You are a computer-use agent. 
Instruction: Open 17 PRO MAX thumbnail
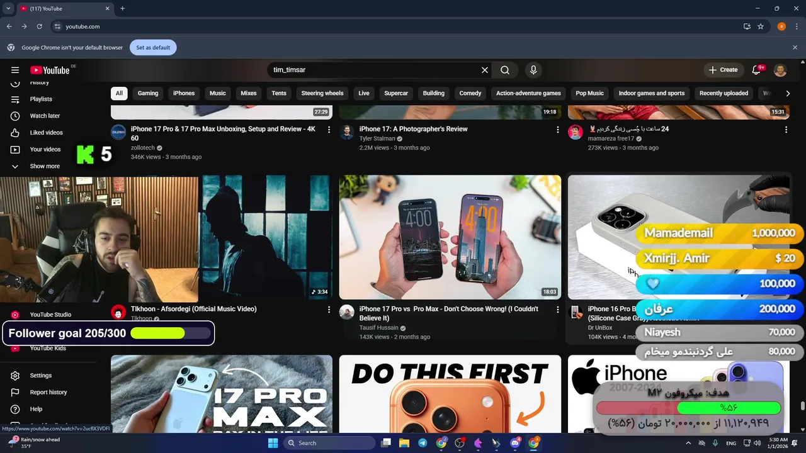pyautogui.click(x=222, y=394)
